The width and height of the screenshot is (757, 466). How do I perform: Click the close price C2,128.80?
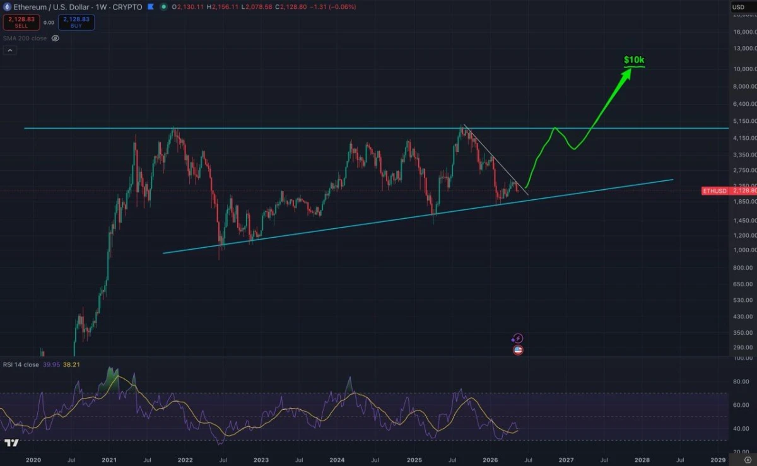coord(291,7)
